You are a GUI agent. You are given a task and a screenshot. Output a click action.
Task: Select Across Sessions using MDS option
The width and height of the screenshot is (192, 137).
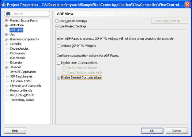pos(64,73)
